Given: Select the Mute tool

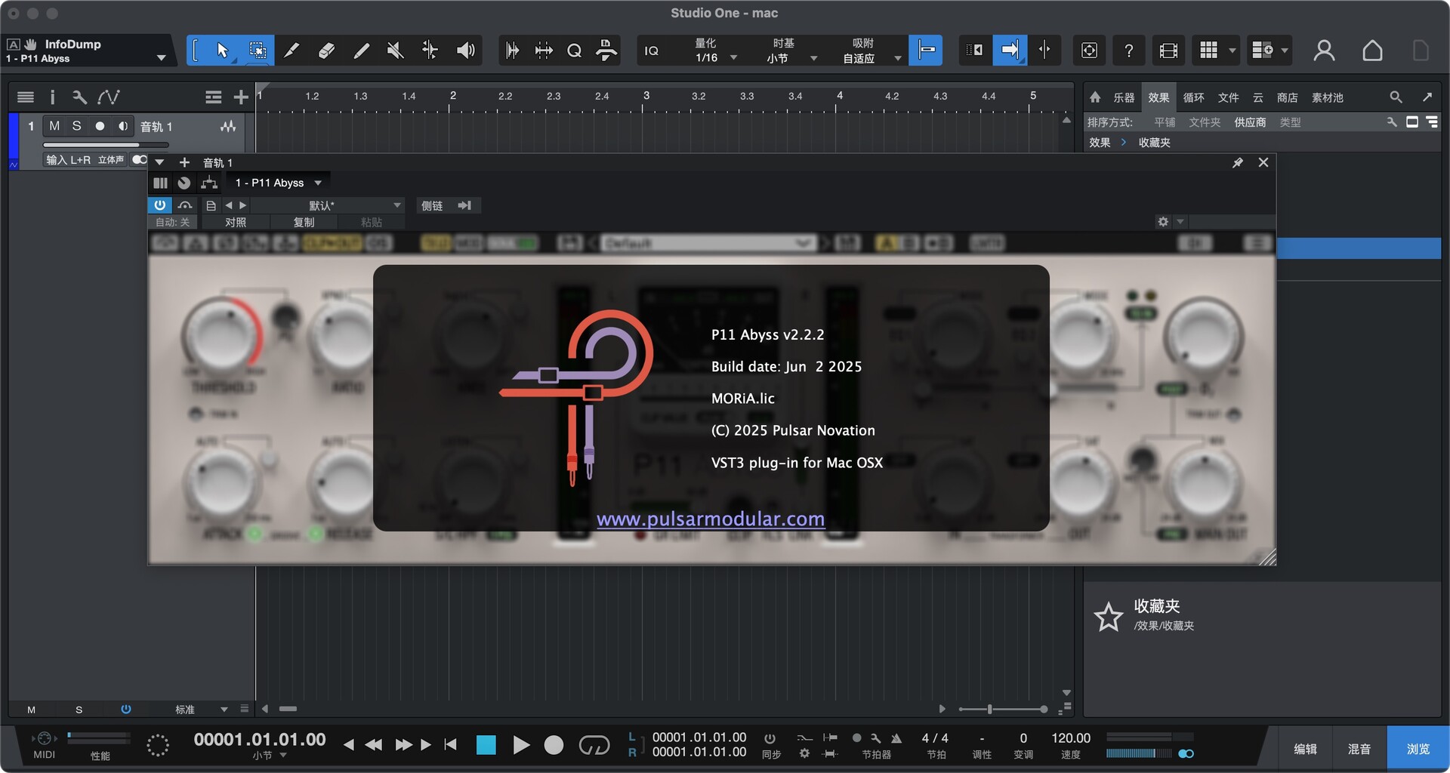Looking at the screenshot, I should 395,51.
